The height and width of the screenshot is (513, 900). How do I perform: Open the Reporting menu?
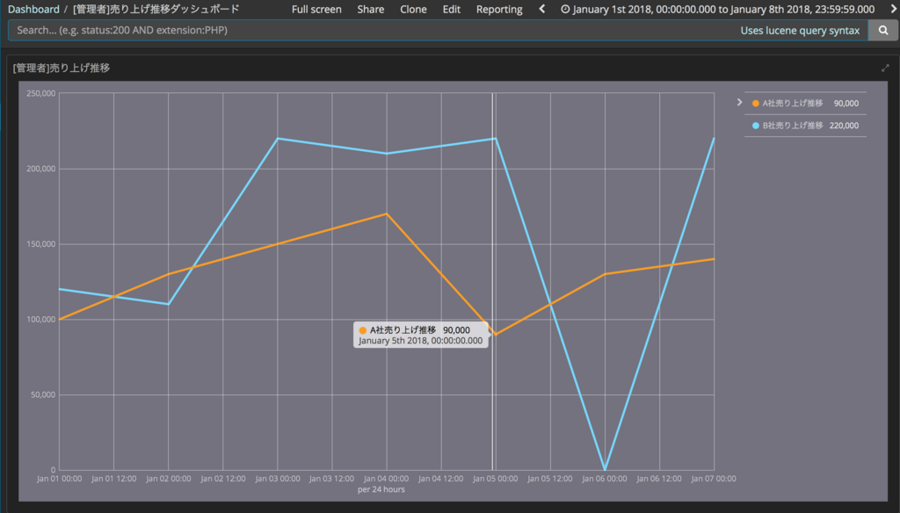[499, 9]
